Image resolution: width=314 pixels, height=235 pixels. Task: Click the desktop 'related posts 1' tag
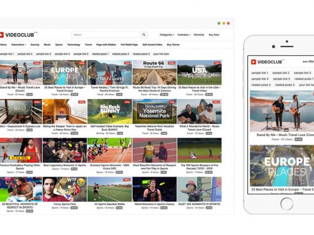click(x=100, y=54)
